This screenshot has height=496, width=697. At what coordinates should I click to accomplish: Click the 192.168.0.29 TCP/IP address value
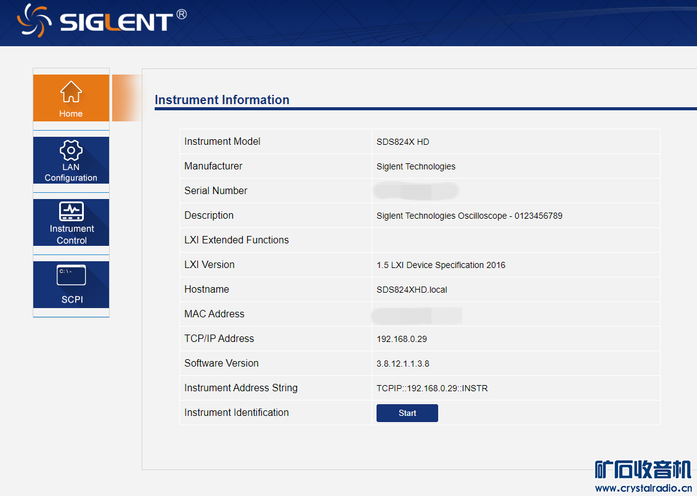click(x=401, y=339)
